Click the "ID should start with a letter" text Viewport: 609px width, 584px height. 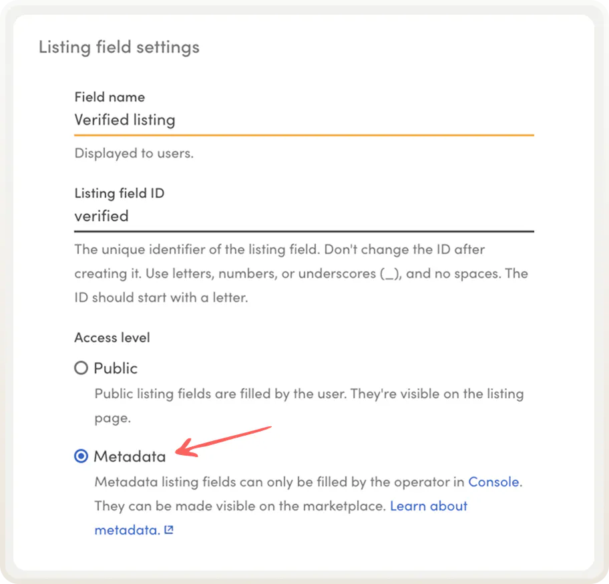[x=161, y=297]
